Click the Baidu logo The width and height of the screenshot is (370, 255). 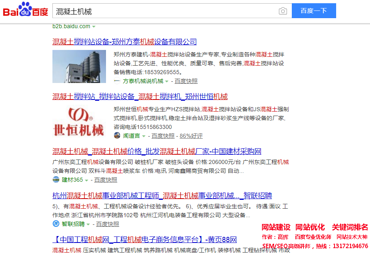coord(25,10)
